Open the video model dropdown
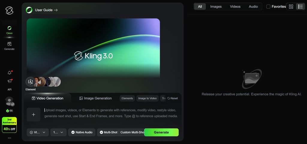The image size is (307, 144). pyautogui.click(x=37, y=132)
